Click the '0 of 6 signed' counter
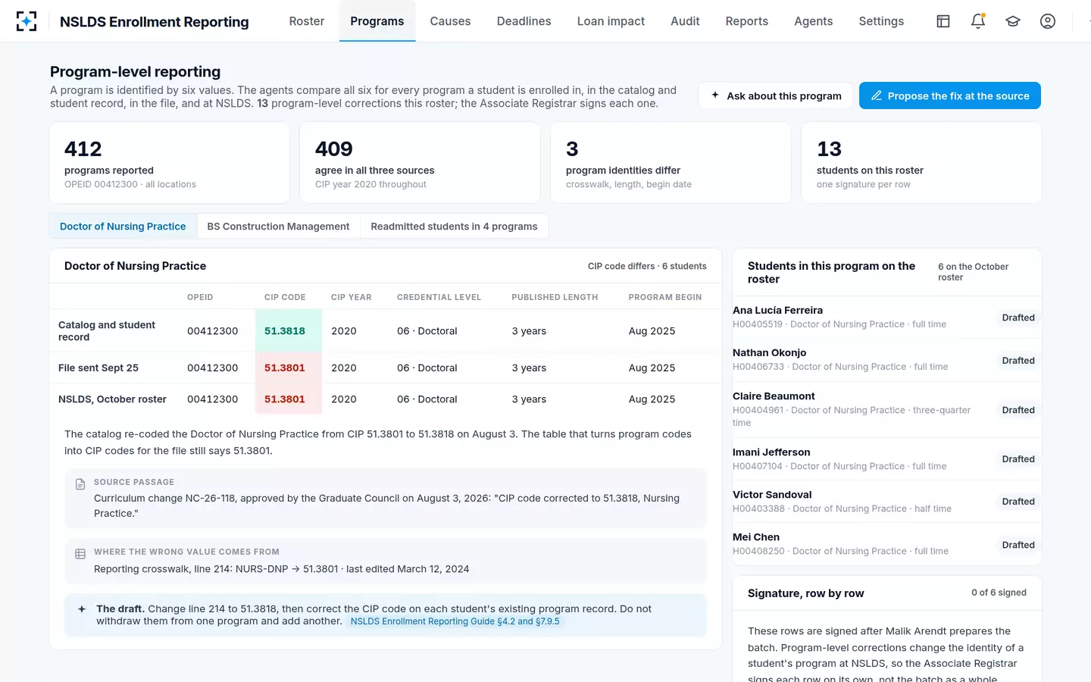Image resolution: width=1091 pixels, height=682 pixels. pos(999,593)
